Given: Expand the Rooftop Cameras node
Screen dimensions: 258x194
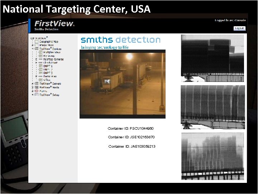Looking at the screenshot, I should point(36,59).
